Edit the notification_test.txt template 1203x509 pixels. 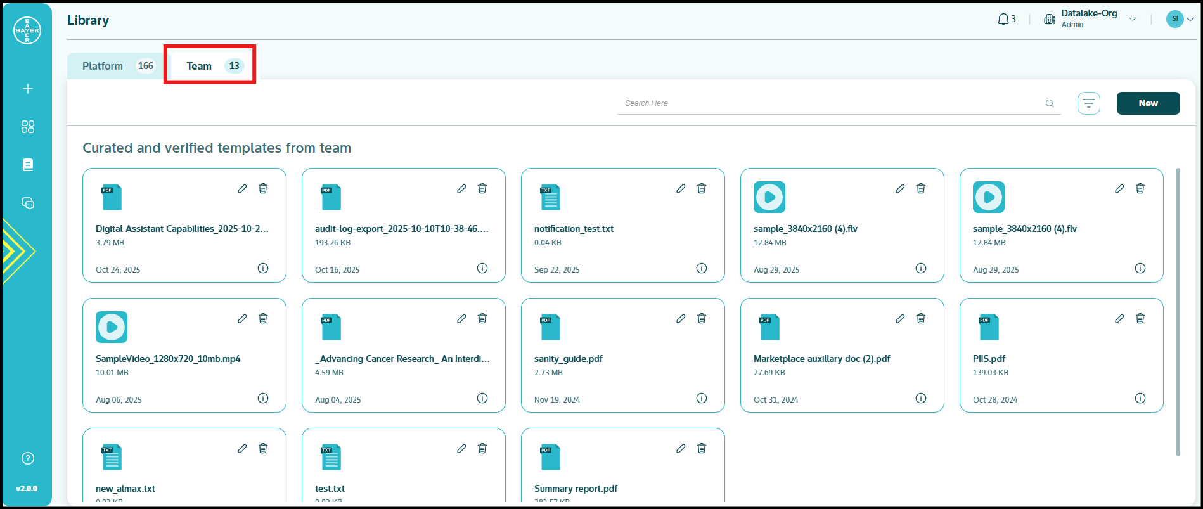tap(681, 189)
